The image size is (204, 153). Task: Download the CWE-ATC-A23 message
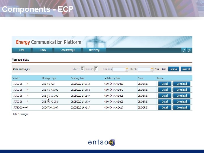[x=182, y=84]
